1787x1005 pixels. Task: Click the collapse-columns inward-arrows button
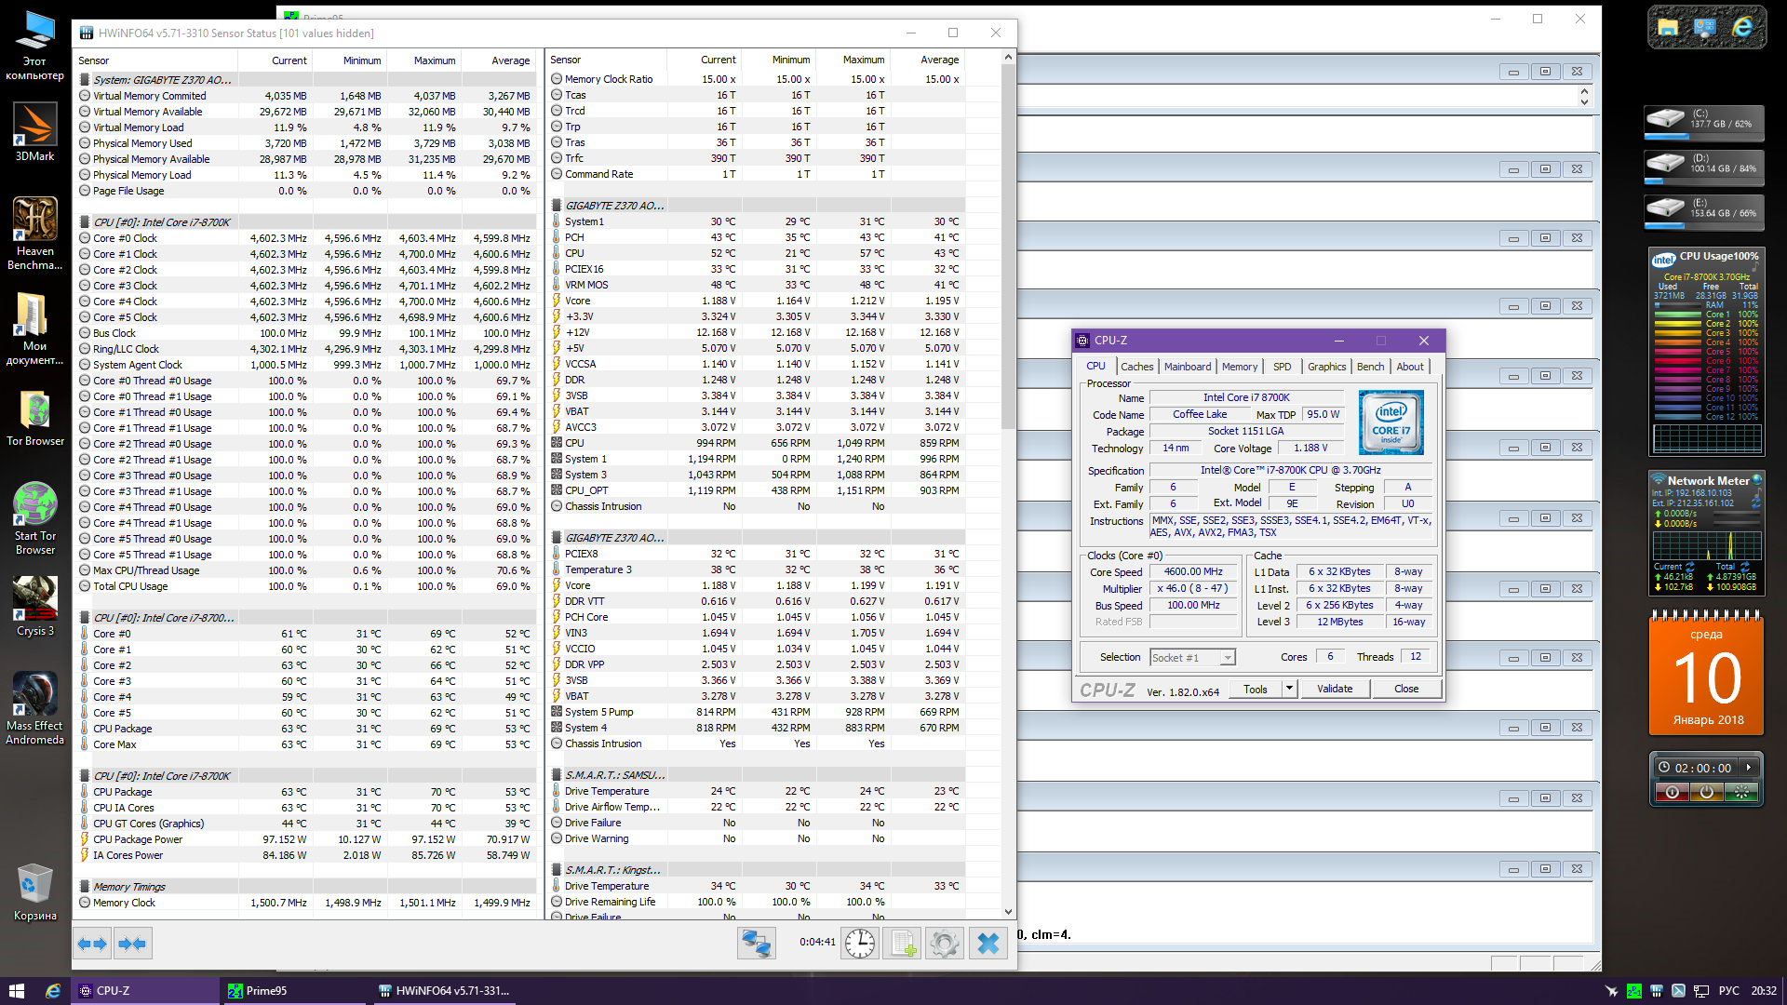point(132,944)
